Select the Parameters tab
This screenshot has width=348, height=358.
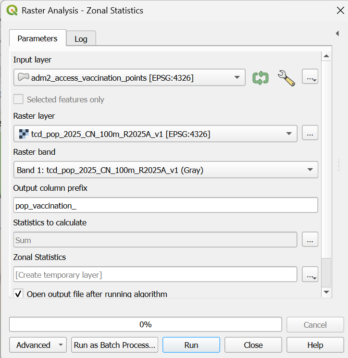[x=37, y=38]
